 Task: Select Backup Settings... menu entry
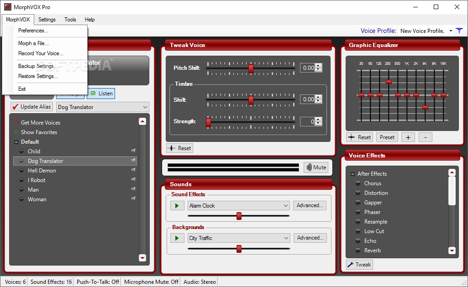(x=38, y=66)
